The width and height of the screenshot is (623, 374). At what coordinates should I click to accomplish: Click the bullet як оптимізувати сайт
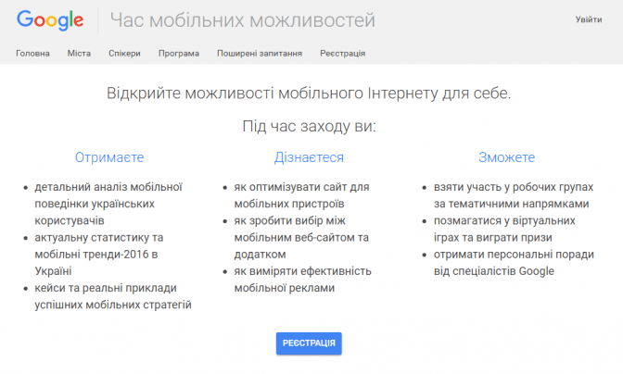pyautogui.click(x=301, y=195)
